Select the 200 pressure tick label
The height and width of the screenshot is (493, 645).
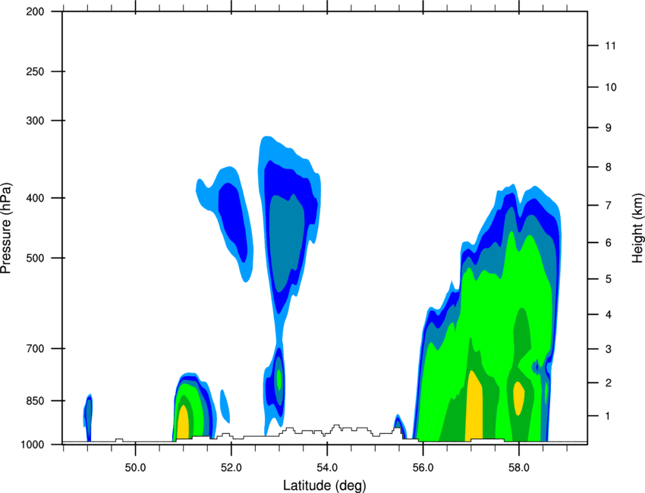35,11
